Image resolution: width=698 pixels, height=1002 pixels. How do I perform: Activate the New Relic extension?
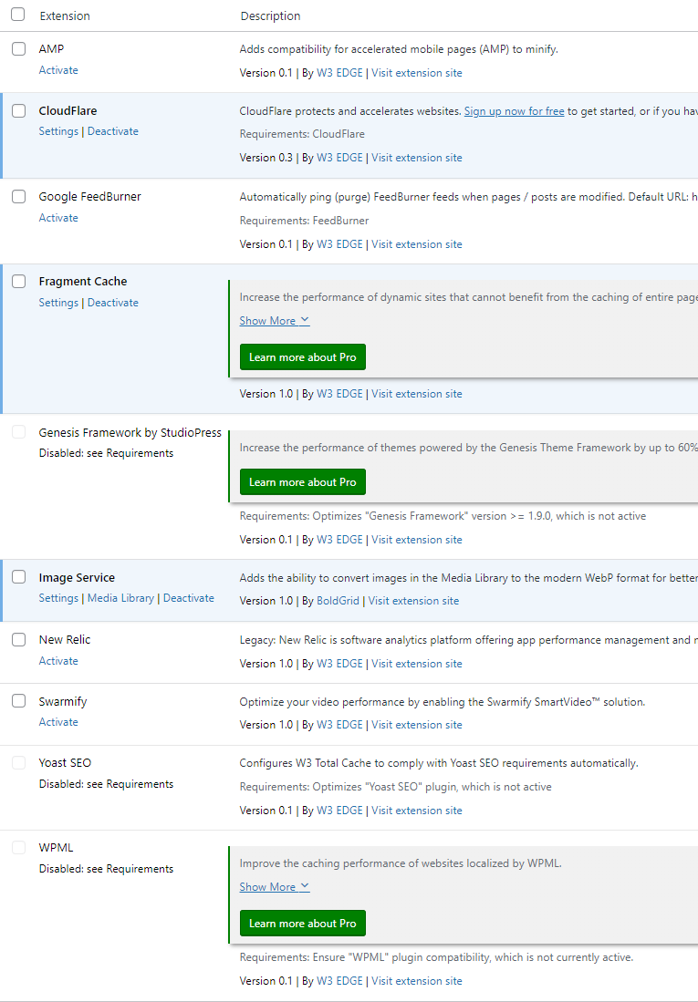click(x=58, y=661)
